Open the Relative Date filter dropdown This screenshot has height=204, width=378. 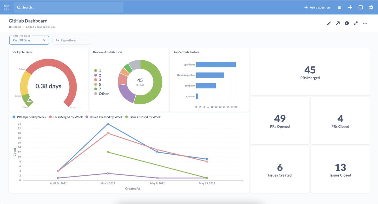[29, 40]
